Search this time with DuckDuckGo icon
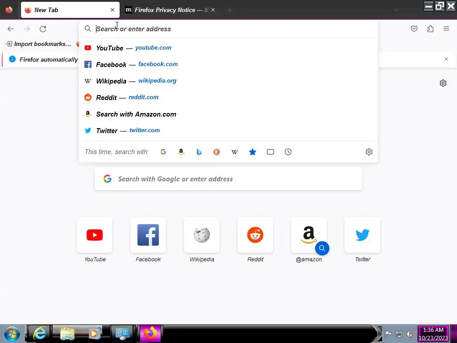 click(x=216, y=152)
